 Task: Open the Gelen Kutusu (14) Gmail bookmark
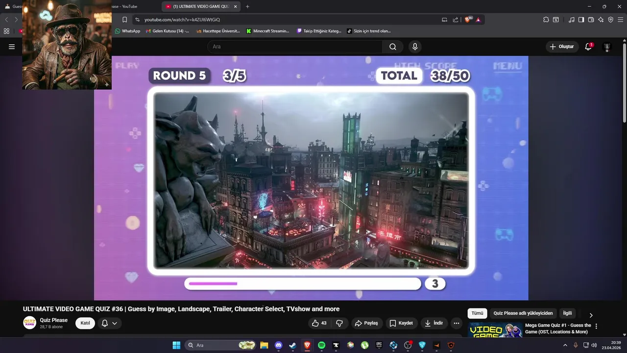tap(168, 31)
